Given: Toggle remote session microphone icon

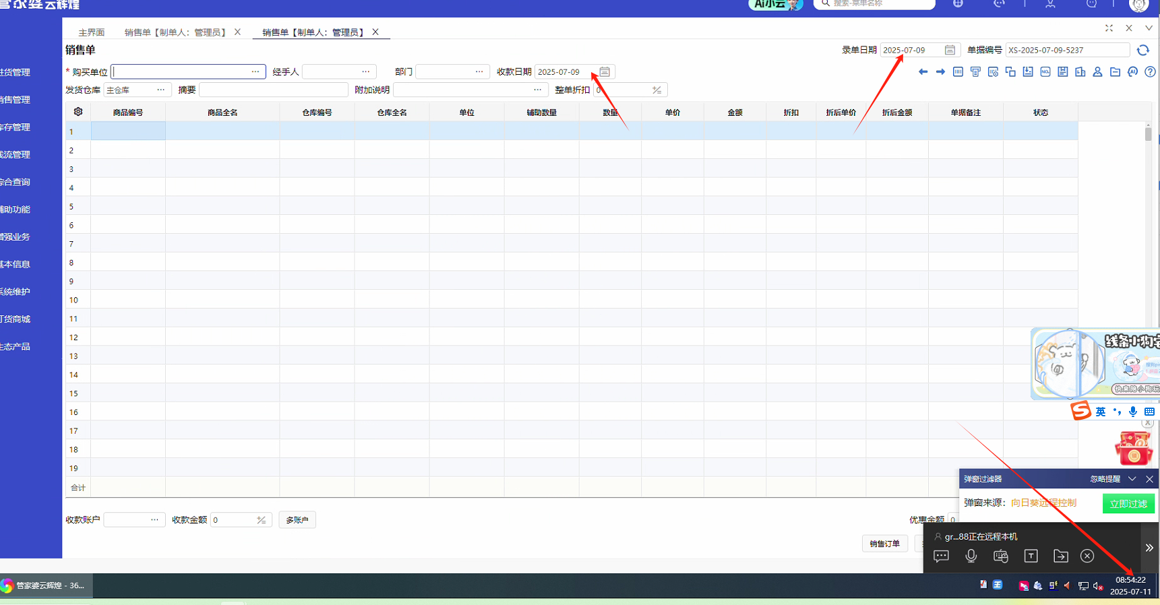Looking at the screenshot, I should pyautogui.click(x=971, y=556).
